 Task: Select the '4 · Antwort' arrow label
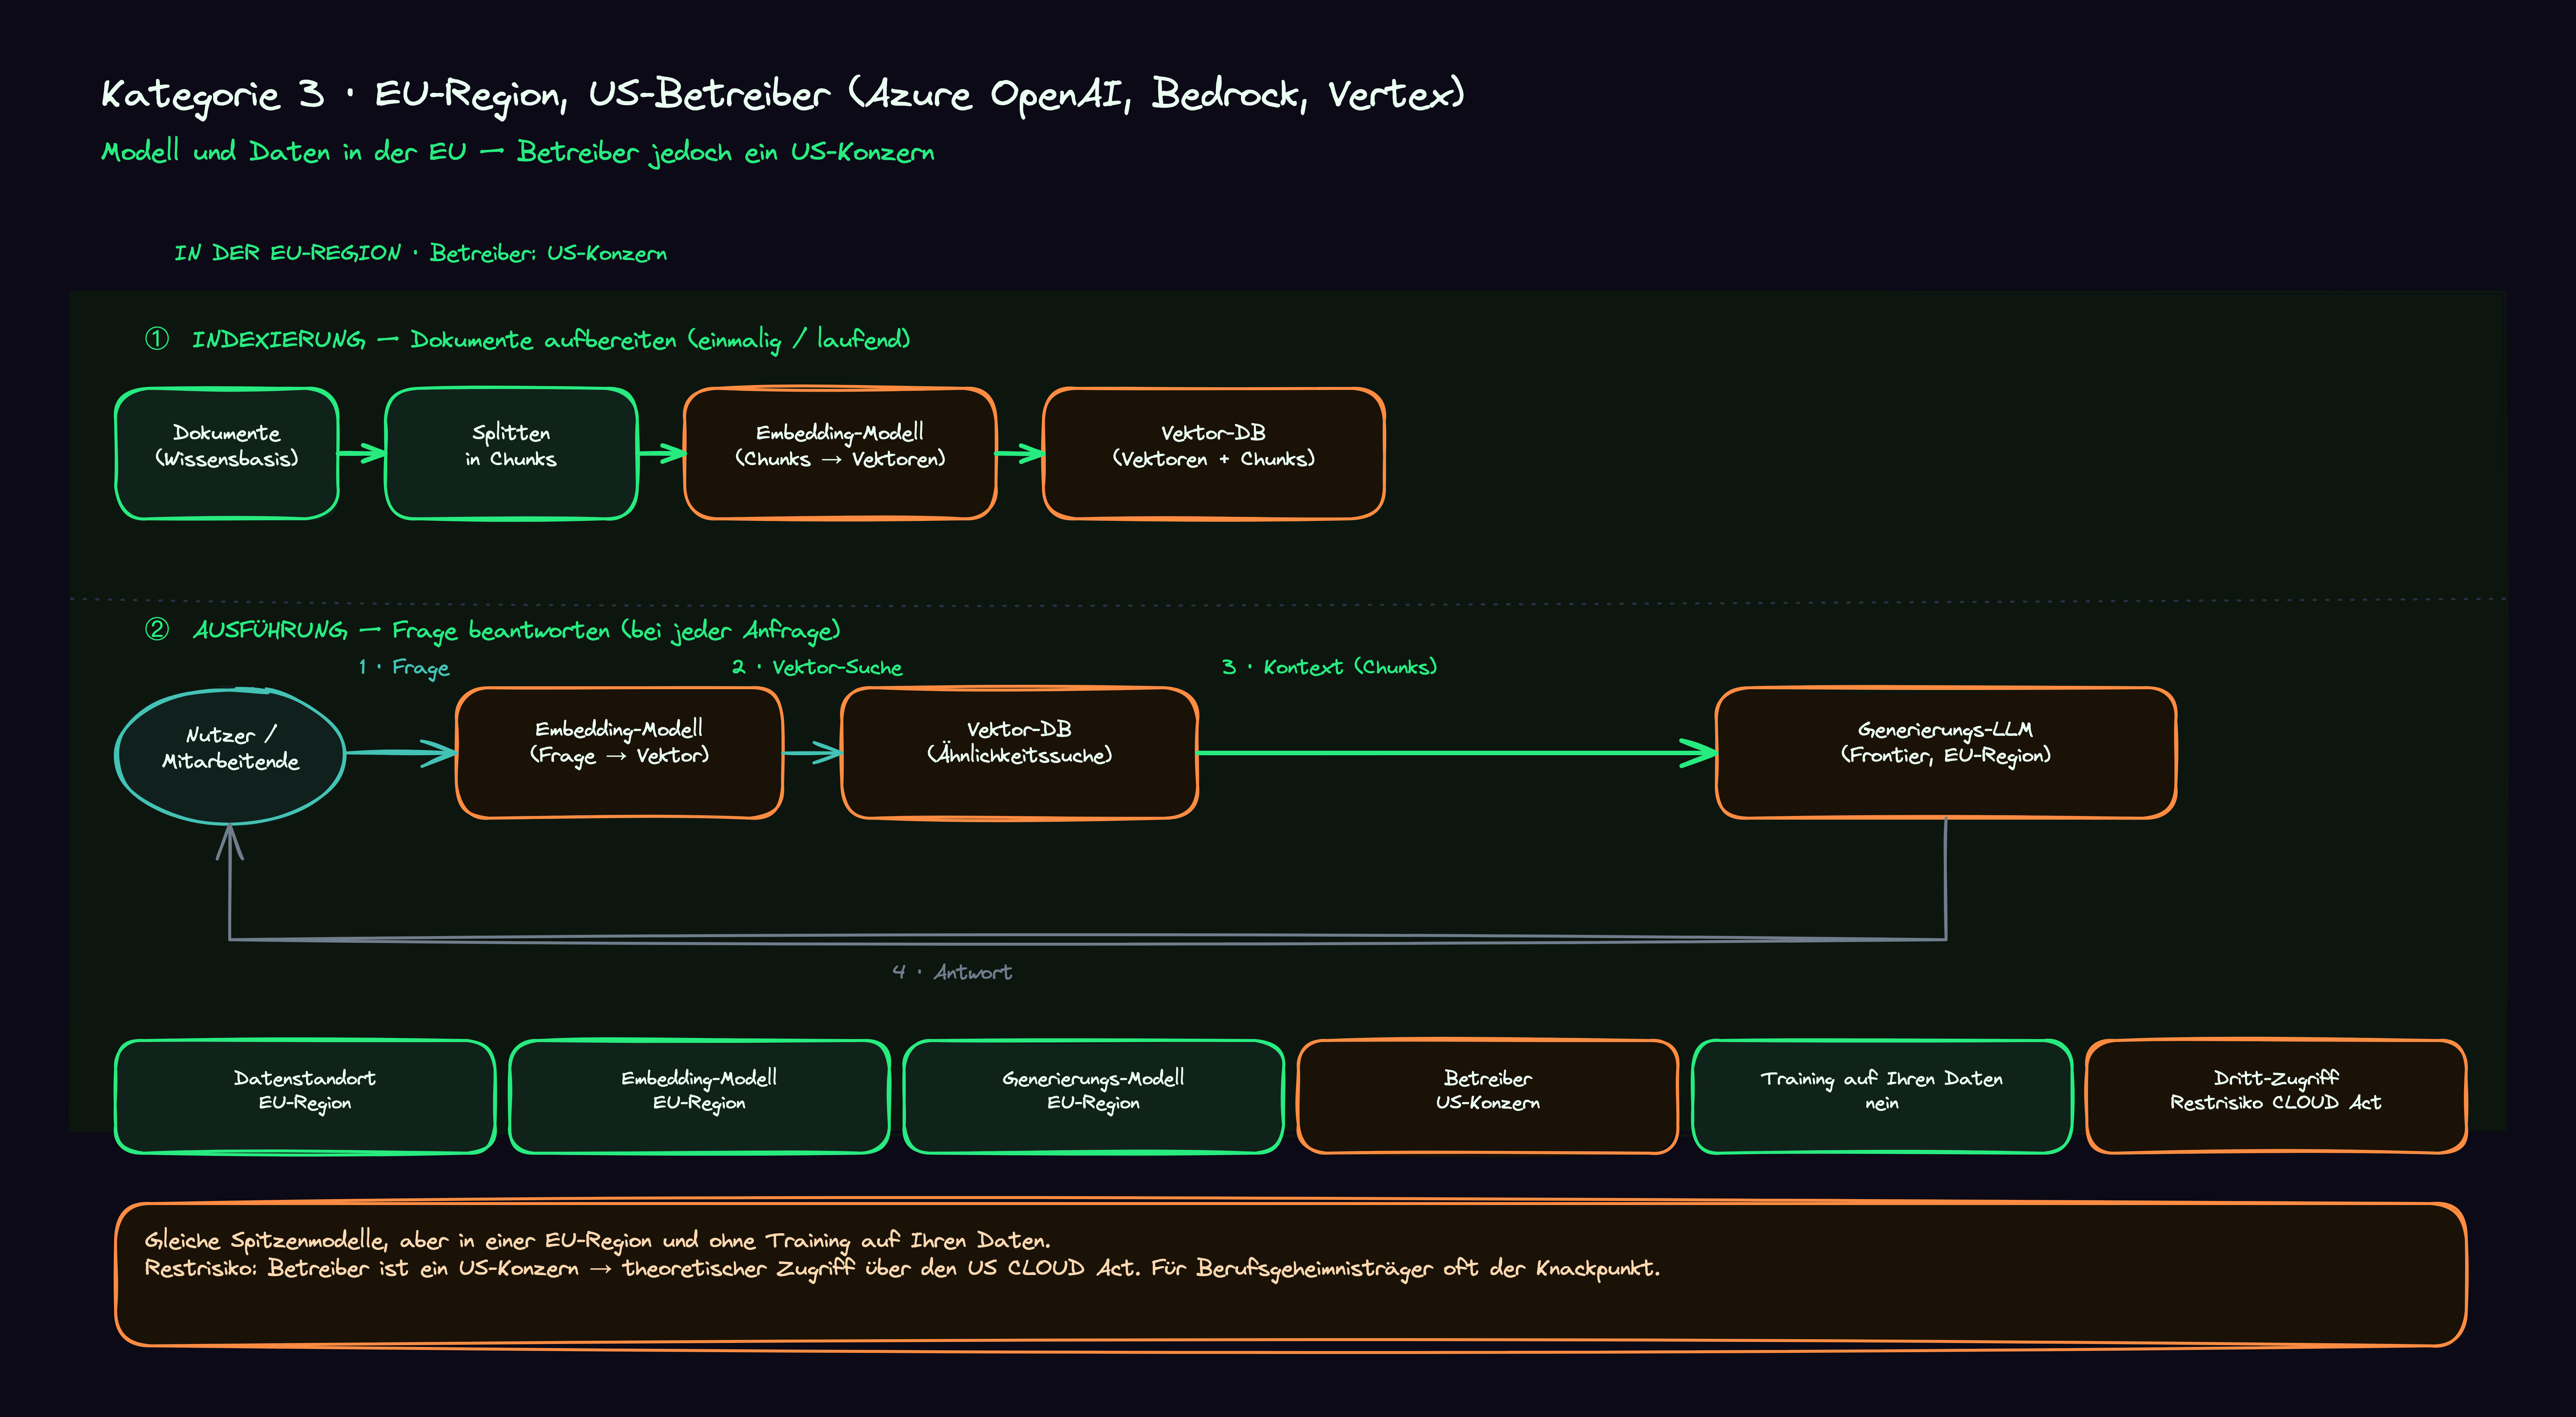pyautogui.click(x=952, y=972)
